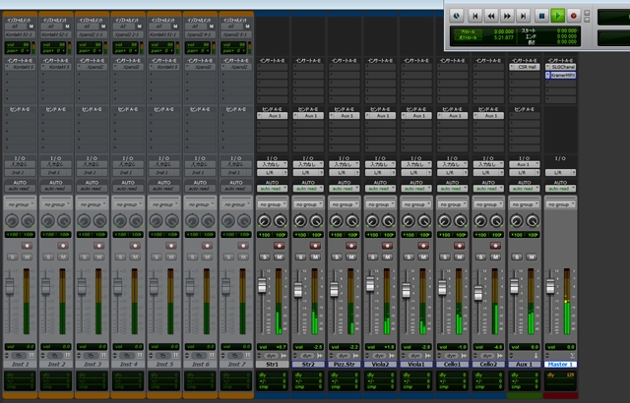Click the Online sync button in the transport

(x=458, y=15)
